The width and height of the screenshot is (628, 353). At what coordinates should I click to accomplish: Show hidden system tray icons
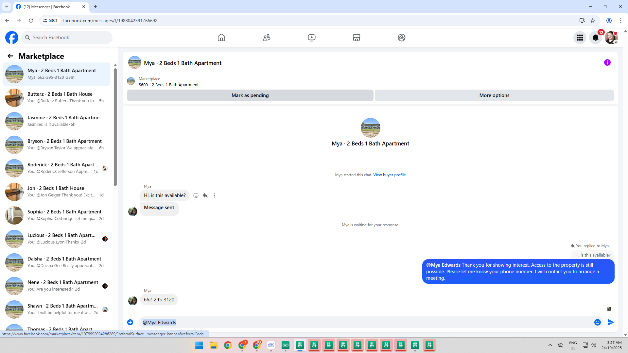click(x=550, y=345)
